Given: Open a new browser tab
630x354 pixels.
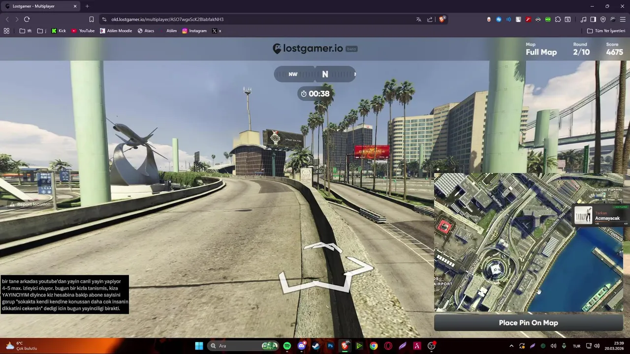Looking at the screenshot, I should (x=87, y=6).
